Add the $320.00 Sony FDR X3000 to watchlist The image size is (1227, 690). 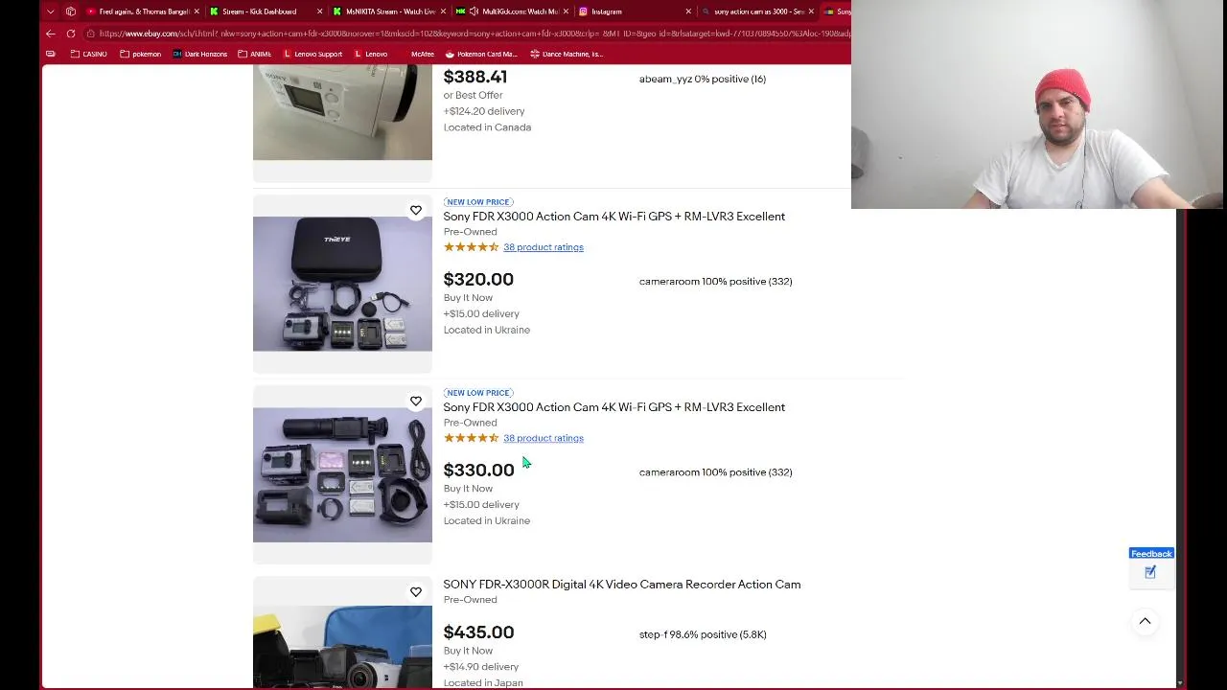pyautogui.click(x=416, y=210)
